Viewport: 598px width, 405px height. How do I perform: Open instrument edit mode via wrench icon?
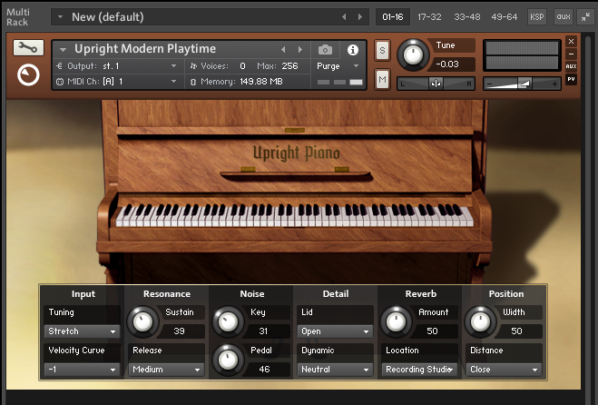coord(28,48)
